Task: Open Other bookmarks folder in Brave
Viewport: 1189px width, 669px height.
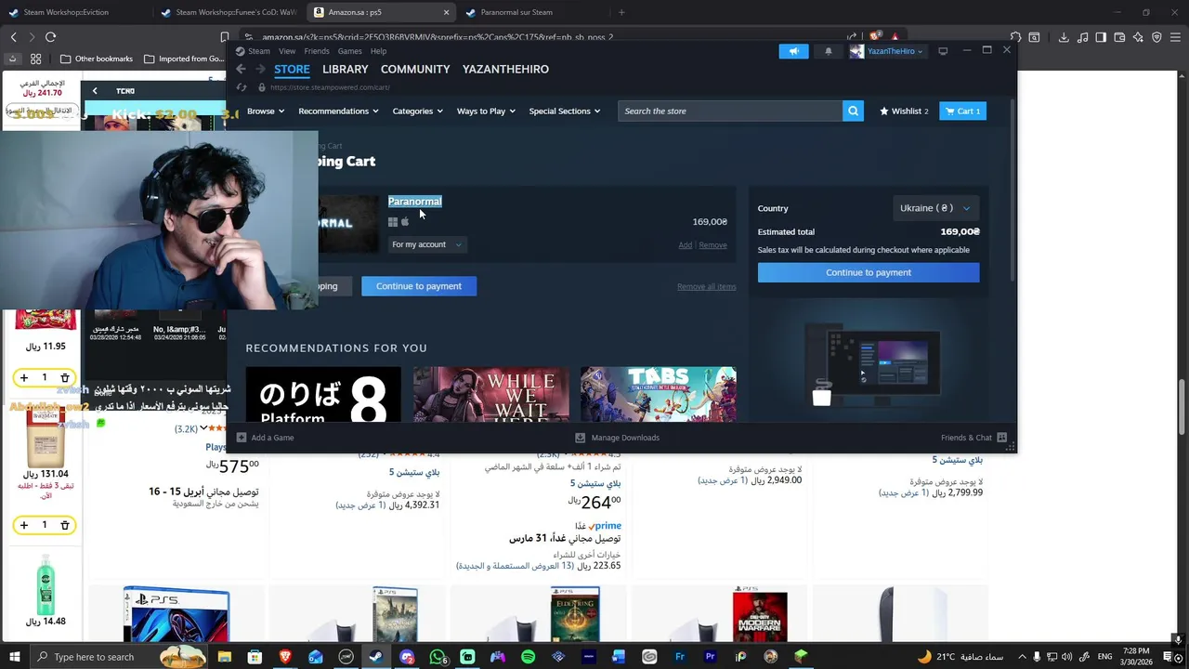Action: (97, 59)
